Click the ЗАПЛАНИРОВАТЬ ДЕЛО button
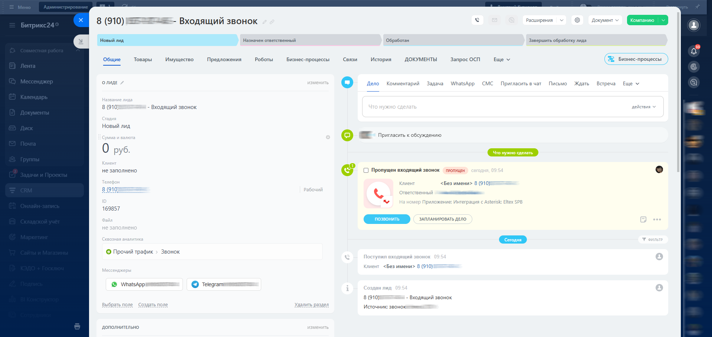The height and width of the screenshot is (337, 712). 443,219
